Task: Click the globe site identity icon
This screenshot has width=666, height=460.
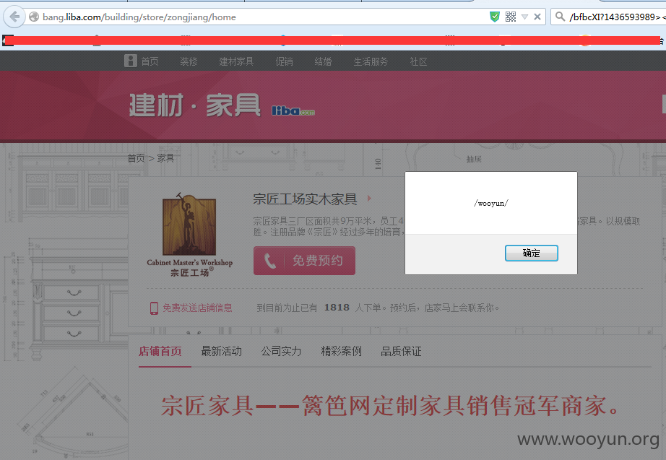Action: click(x=35, y=17)
